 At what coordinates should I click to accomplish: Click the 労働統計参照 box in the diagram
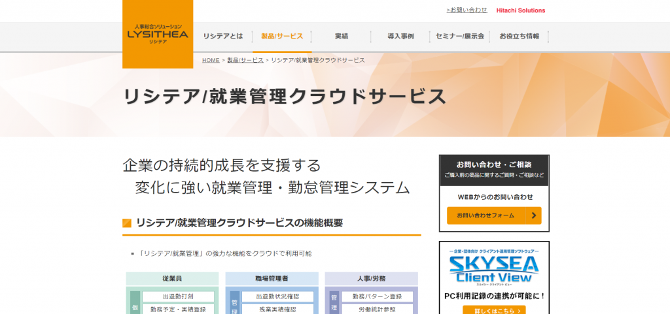[x=377, y=309]
